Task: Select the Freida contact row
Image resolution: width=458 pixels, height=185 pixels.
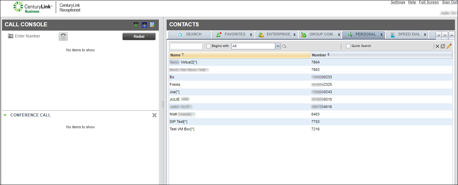Action: tap(311, 84)
